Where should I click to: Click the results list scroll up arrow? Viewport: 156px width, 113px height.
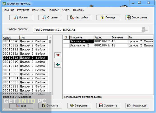pos(50,38)
